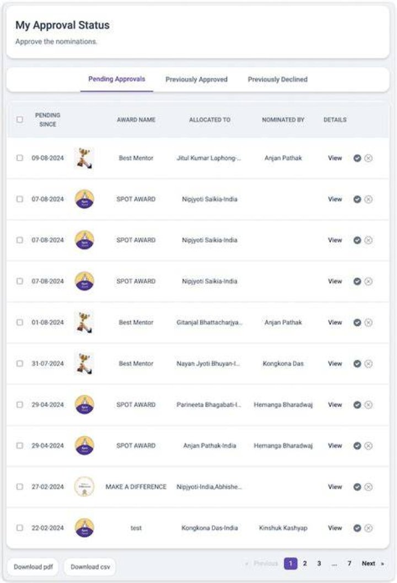Viewport: 397px width, 583px height.
Task: Tick the checkbox for the 22-02-2024 row
Action: pos(20,528)
